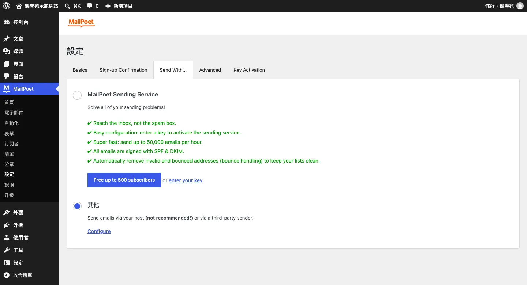The image size is (527, 285).
Task: Click the 外掛 plugin icon
Action: 7,225
